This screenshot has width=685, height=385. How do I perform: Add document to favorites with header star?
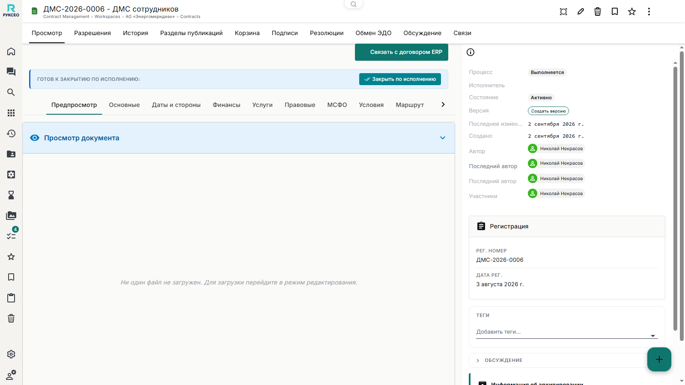coord(632,12)
